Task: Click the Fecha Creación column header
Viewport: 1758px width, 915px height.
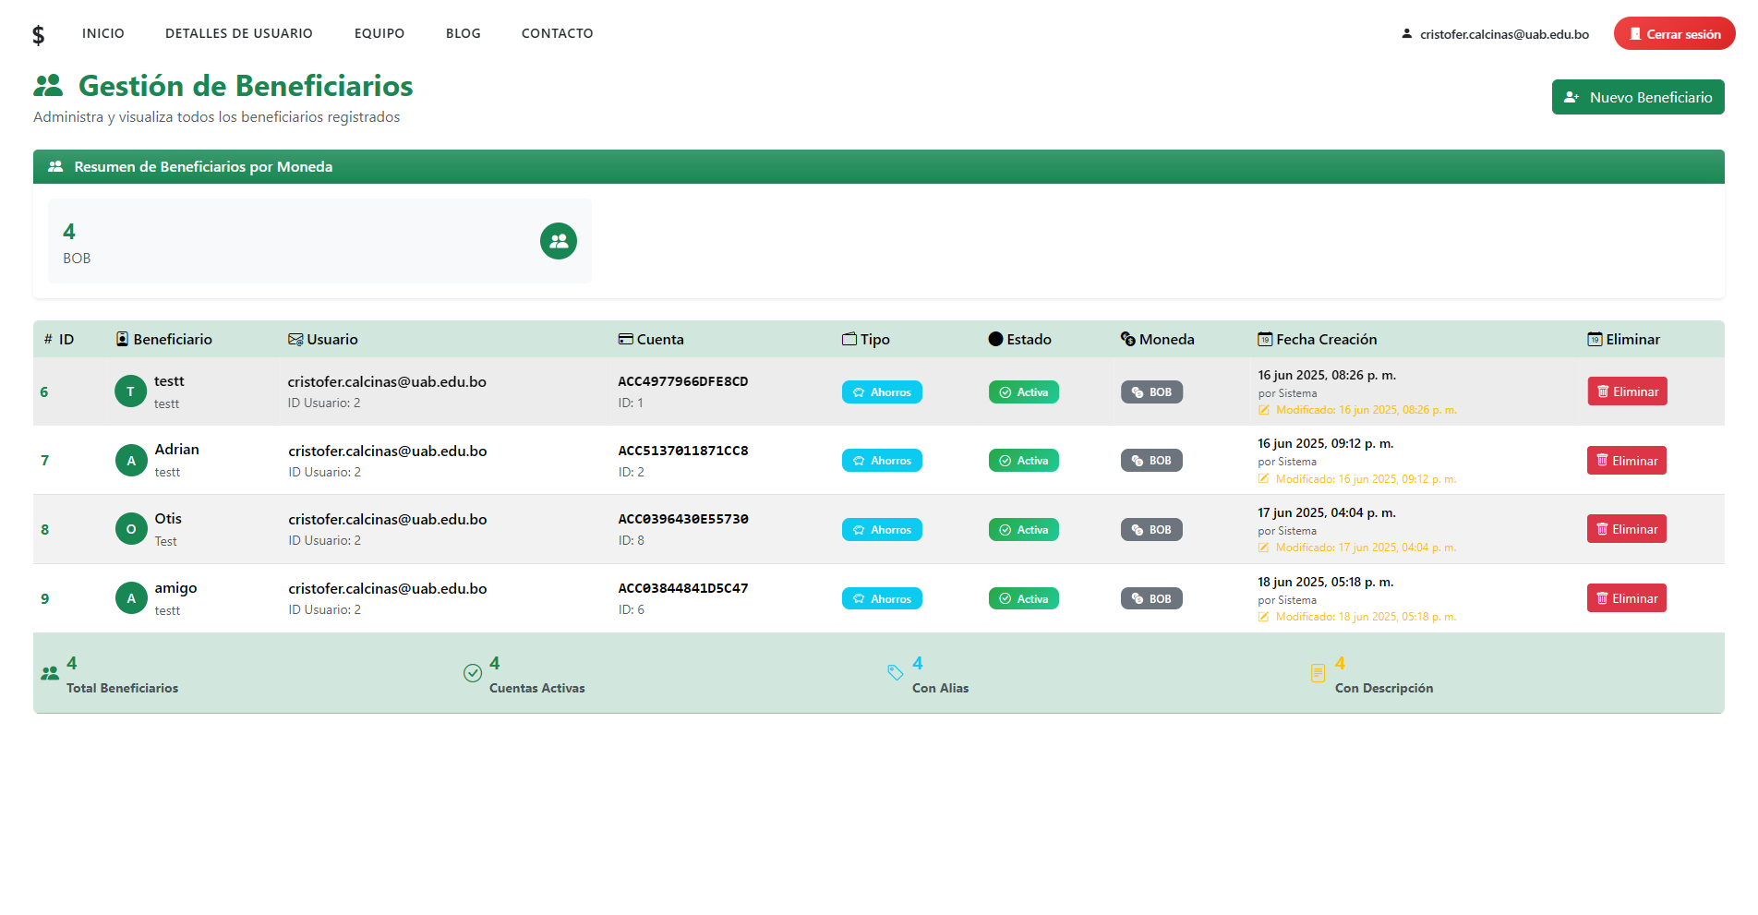Action: (x=1318, y=339)
